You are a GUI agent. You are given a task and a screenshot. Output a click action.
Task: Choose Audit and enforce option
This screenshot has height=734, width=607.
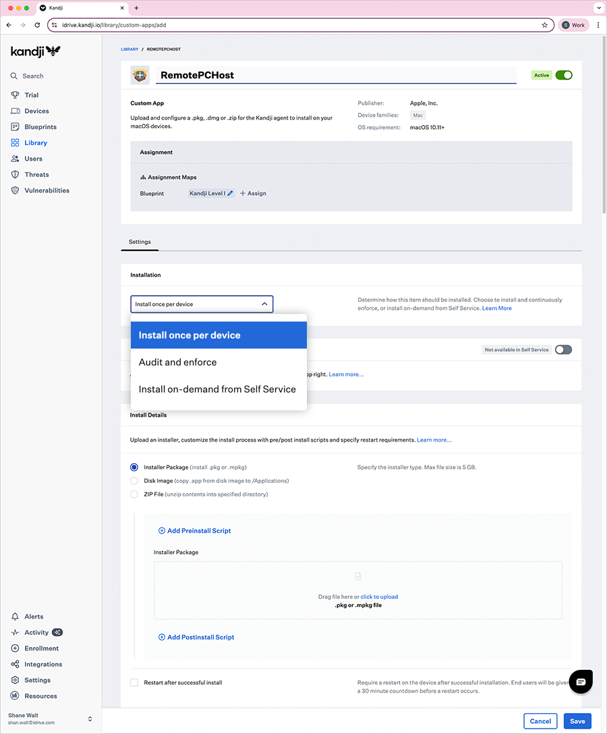point(178,363)
